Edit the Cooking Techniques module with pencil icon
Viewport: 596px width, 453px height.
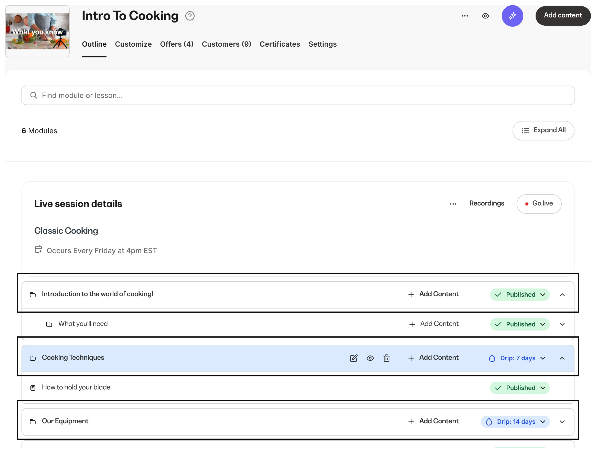[354, 358]
